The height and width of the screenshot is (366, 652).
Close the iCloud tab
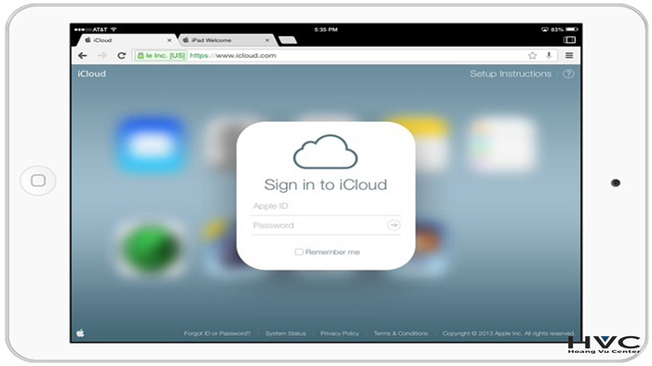170,40
